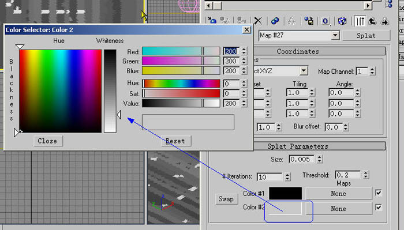The width and height of the screenshot is (404, 230).
Task: Click the Hue spinner arrows
Action: 244,84
